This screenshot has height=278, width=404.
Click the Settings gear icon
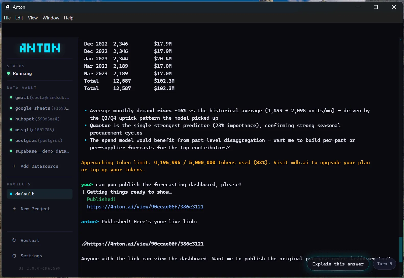tap(14, 256)
